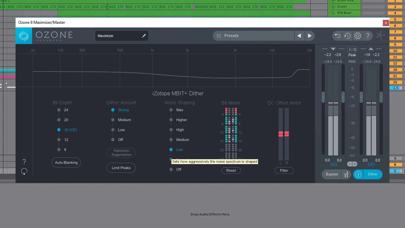Image resolution: width=405 pixels, height=228 pixels.
Task: Click the input down-triangle above the meters
Action: click(x=333, y=49)
